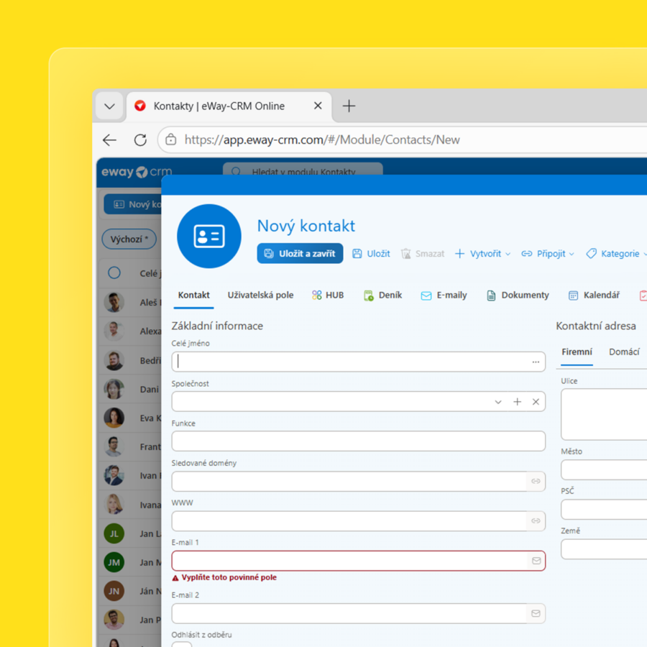Click into the Funkce input field
Viewport: 647px width, 647px height.
tap(358, 441)
